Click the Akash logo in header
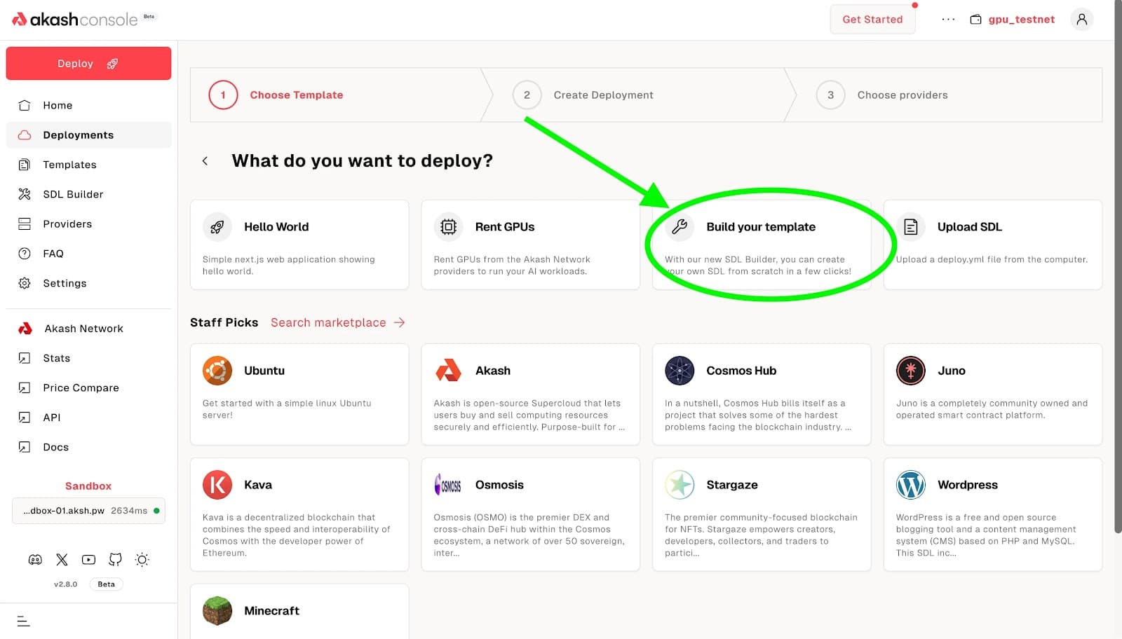This screenshot has height=639, width=1122. [75, 20]
